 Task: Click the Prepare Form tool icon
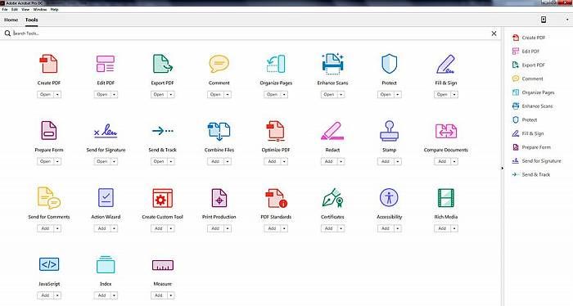point(49,131)
